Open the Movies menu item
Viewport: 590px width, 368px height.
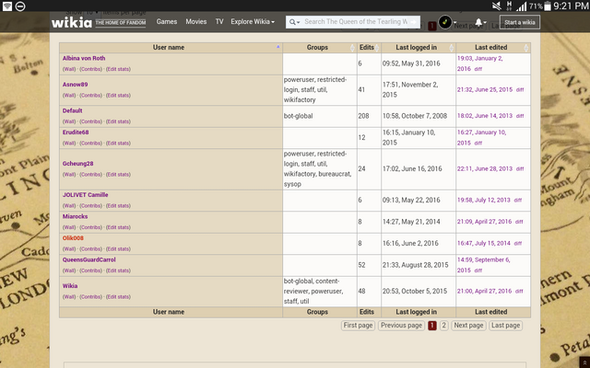[x=196, y=22]
